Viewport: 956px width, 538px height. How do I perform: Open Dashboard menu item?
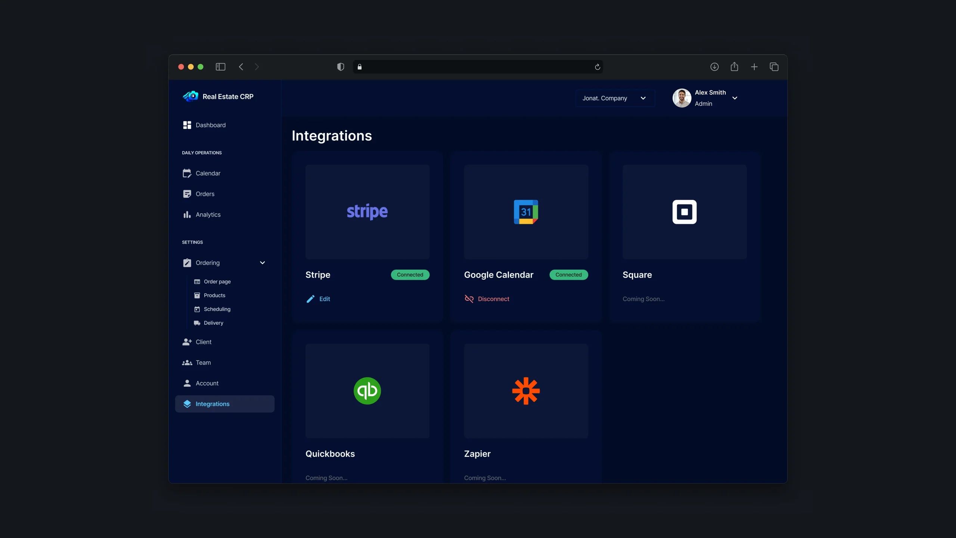pos(225,125)
